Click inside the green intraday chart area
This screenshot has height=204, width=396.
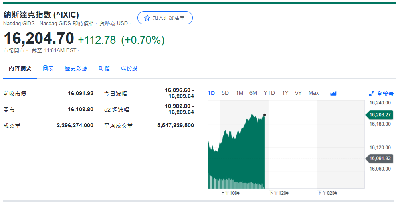[x=240, y=159]
